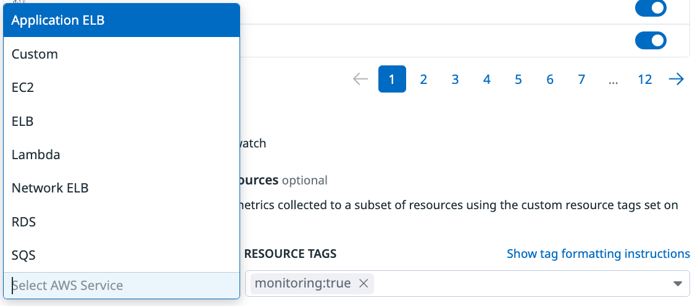Jump to page 5
The height and width of the screenshot is (306, 695).
click(x=518, y=79)
